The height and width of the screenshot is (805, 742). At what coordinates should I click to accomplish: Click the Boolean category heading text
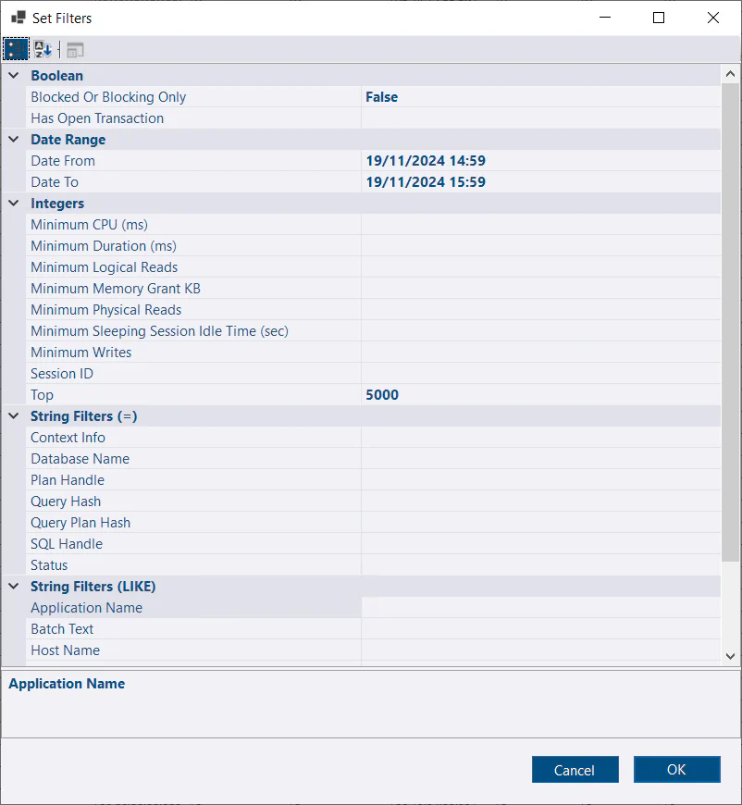(x=57, y=76)
